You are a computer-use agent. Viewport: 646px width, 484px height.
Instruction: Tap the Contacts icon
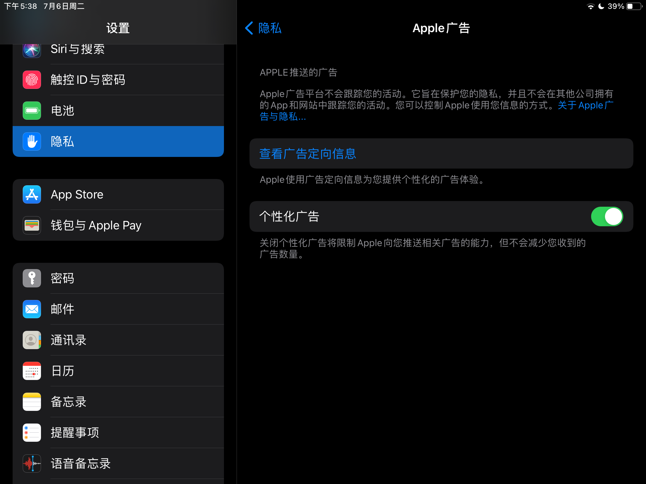point(32,340)
